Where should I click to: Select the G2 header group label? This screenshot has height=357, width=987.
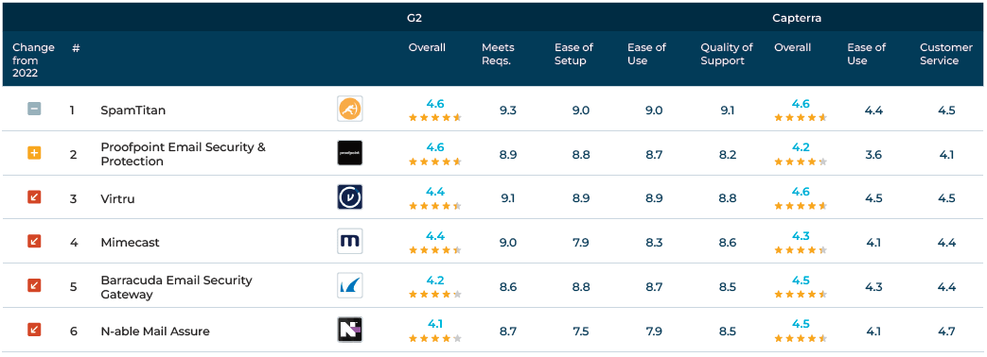point(414,18)
